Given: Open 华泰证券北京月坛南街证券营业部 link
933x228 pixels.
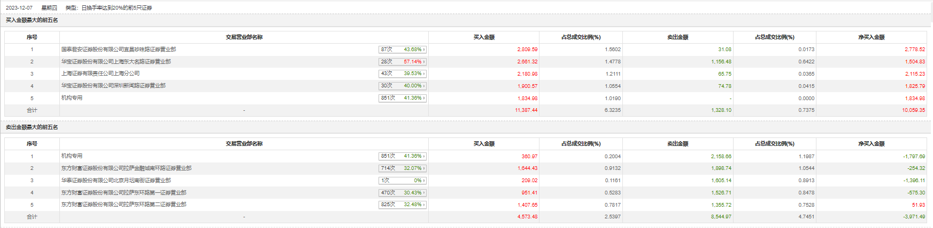Looking at the screenshot, I should (116, 181).
